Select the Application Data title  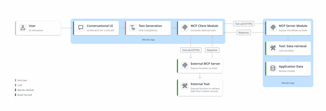click(291, 67)
